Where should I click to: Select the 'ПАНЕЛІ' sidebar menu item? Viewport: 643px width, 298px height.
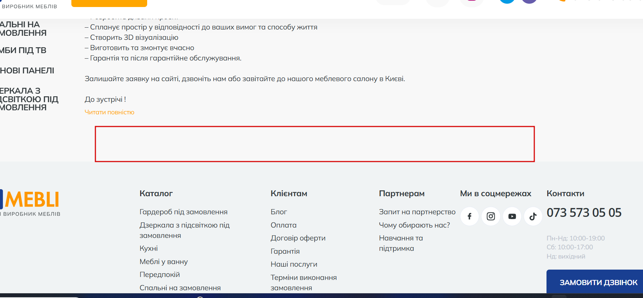[x=27, y=71]
